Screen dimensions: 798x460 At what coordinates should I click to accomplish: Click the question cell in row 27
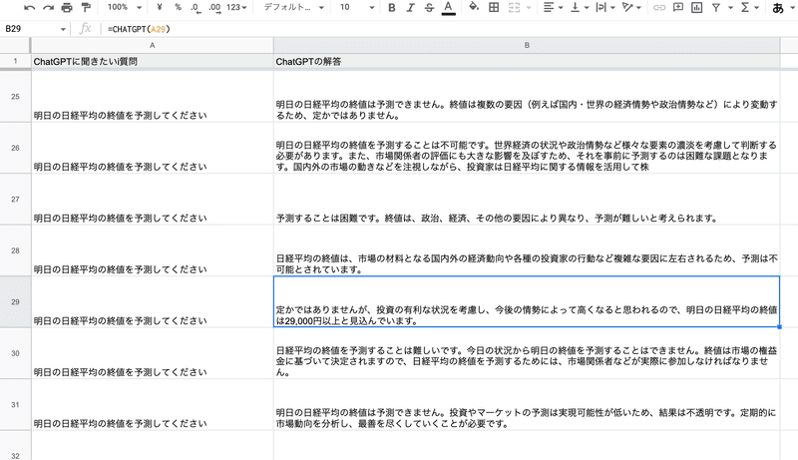tap(153, 199)
